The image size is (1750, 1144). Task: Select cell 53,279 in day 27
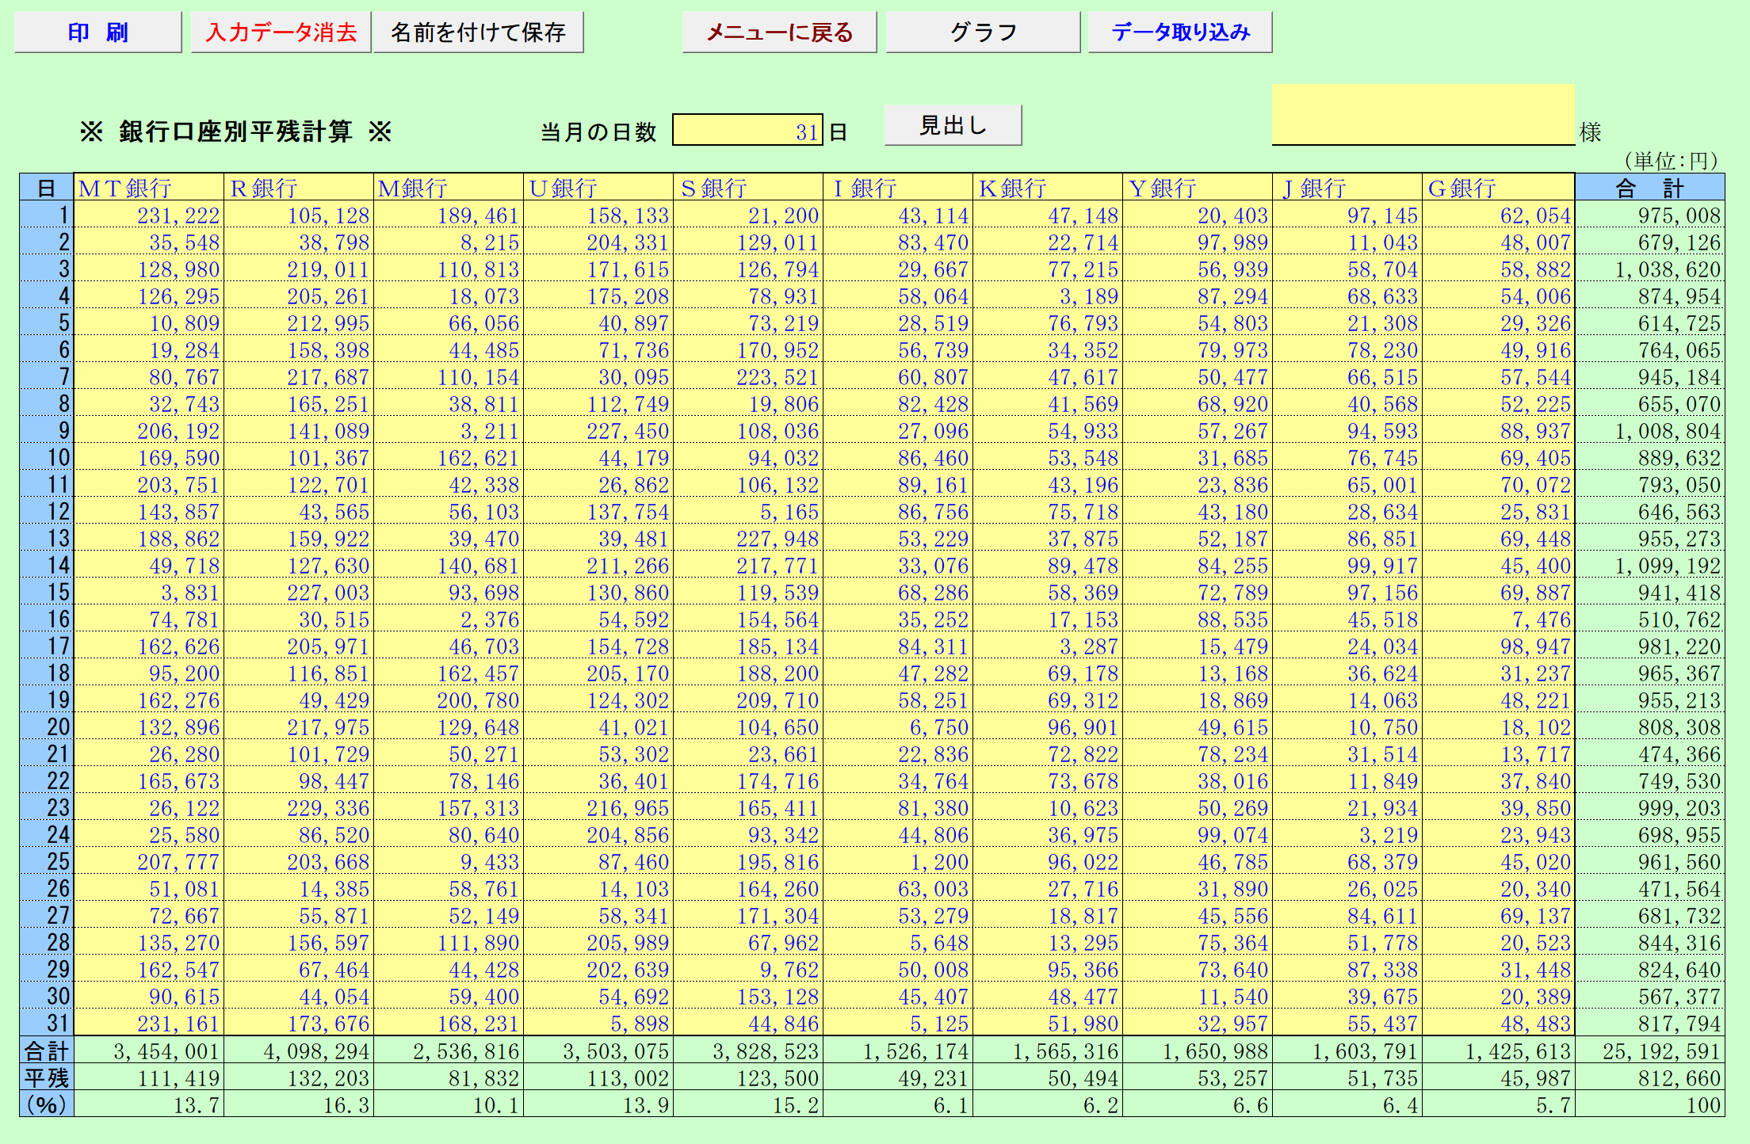898,915
